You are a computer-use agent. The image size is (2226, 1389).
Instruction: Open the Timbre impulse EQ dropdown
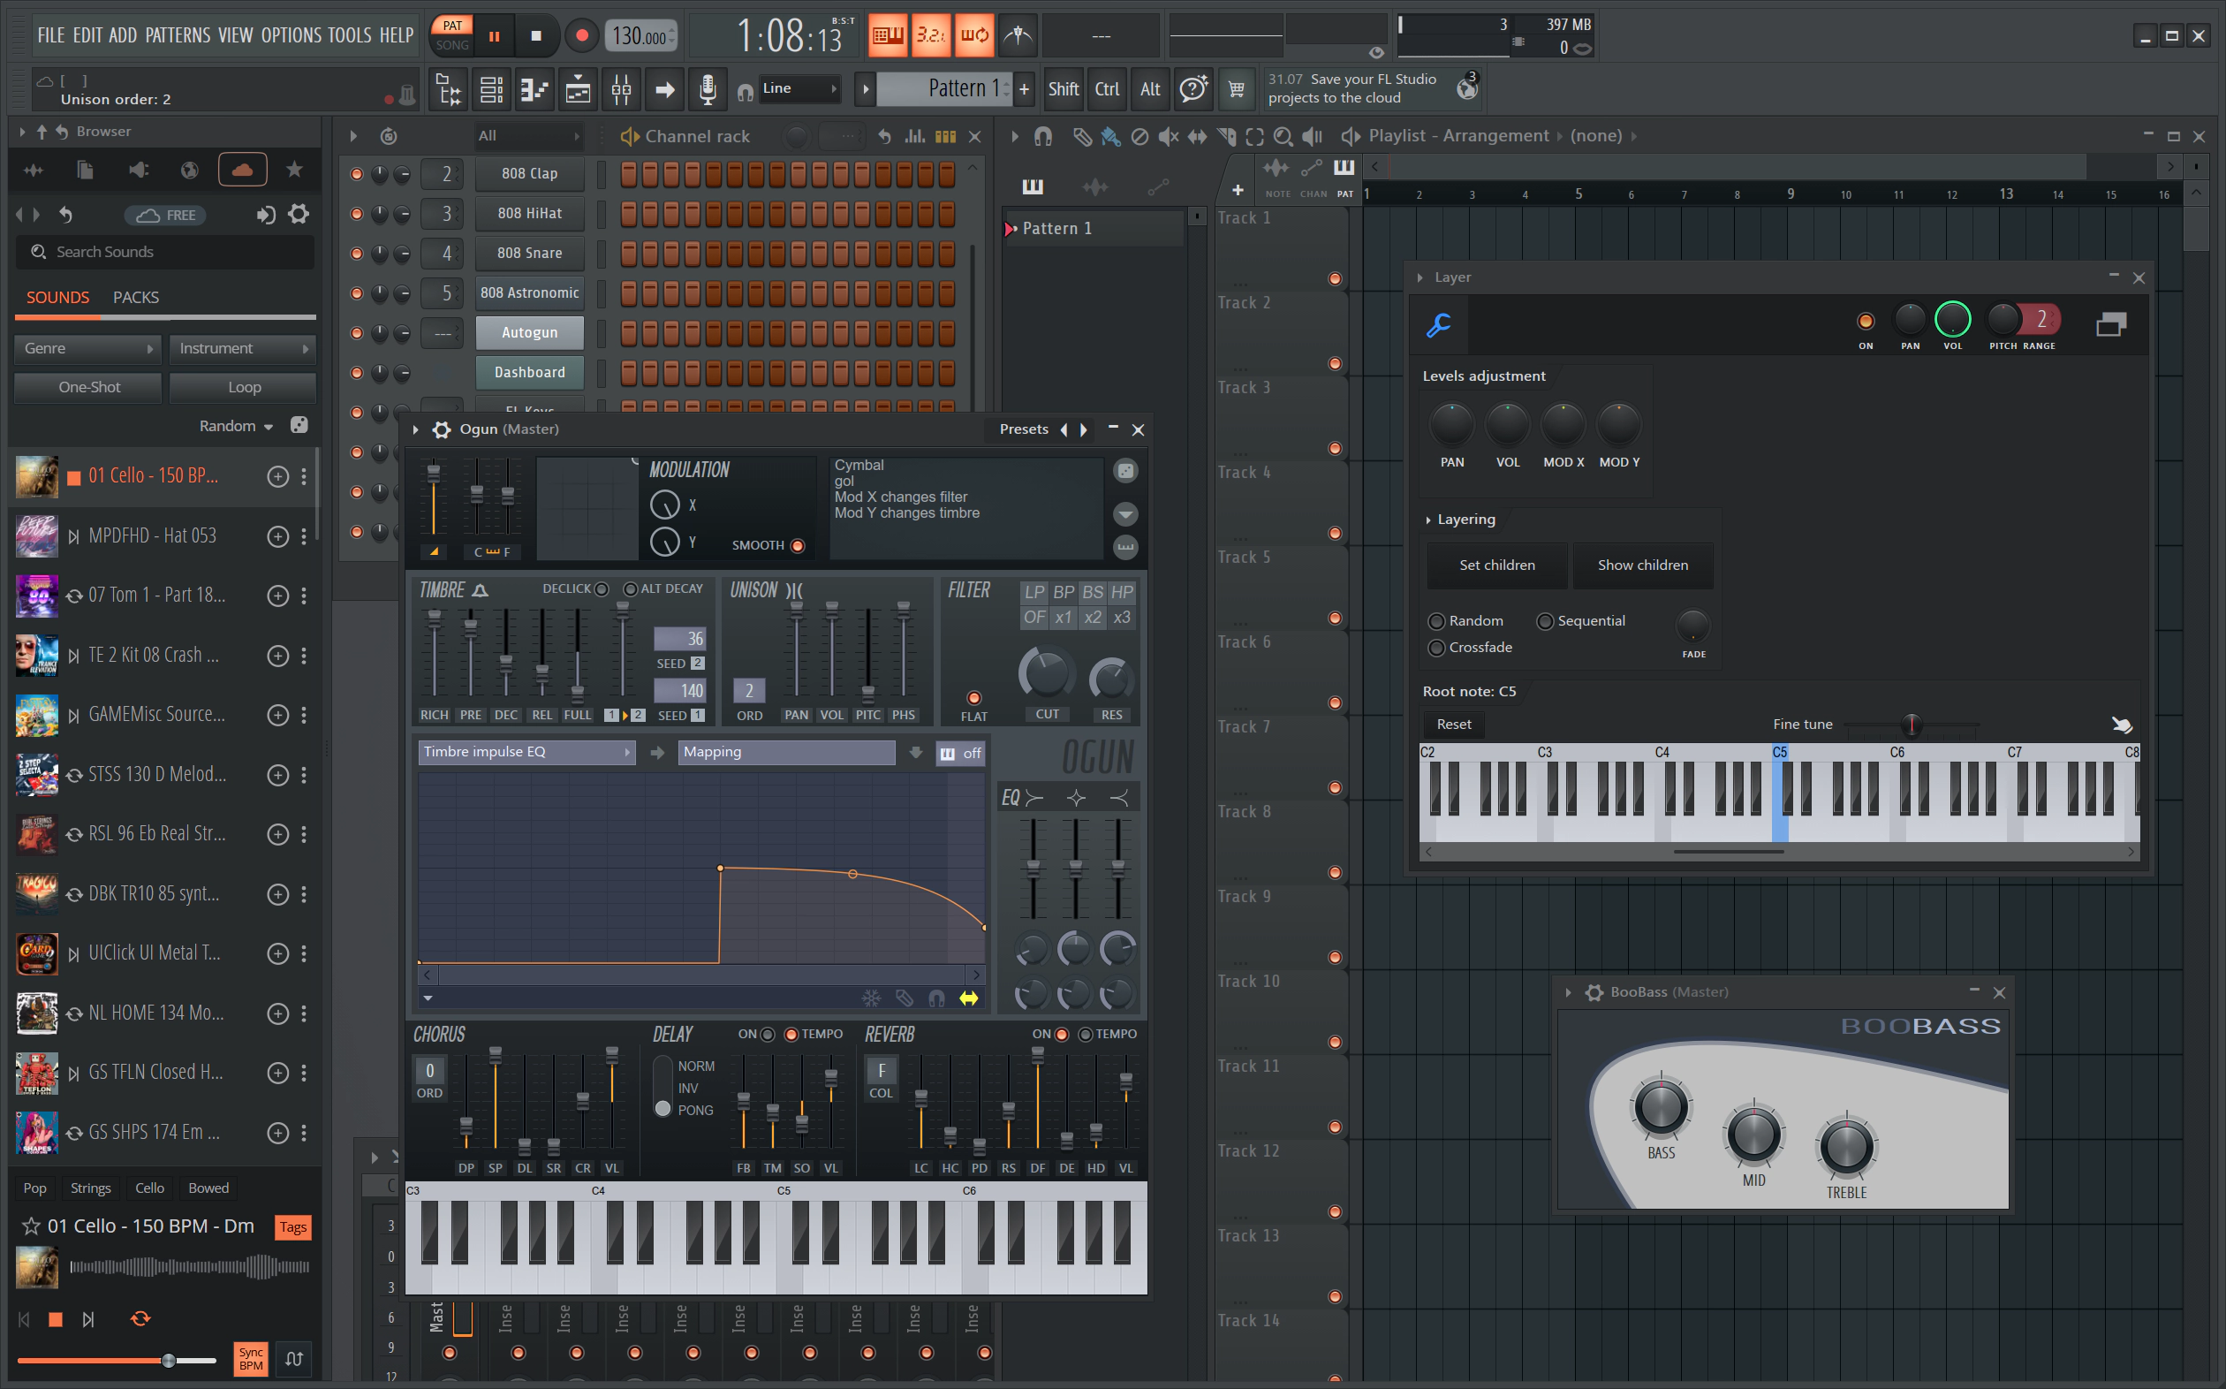pyautogui.click(x=526, y=753)
